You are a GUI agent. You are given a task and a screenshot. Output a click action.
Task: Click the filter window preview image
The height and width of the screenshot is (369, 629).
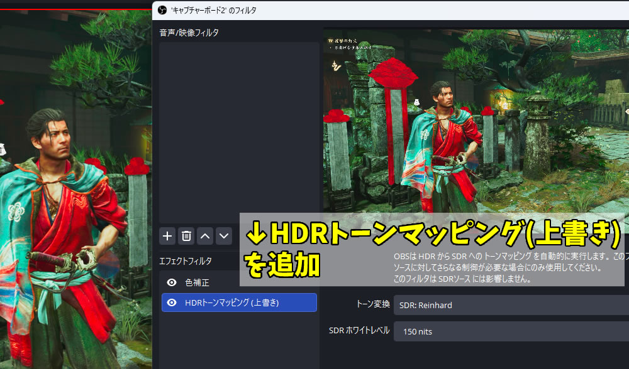click(476, 121)
